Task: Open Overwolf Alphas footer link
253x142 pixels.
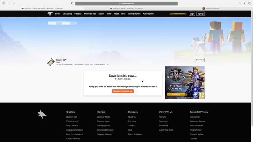Action: pyautogui.click(x=196, y=134)
